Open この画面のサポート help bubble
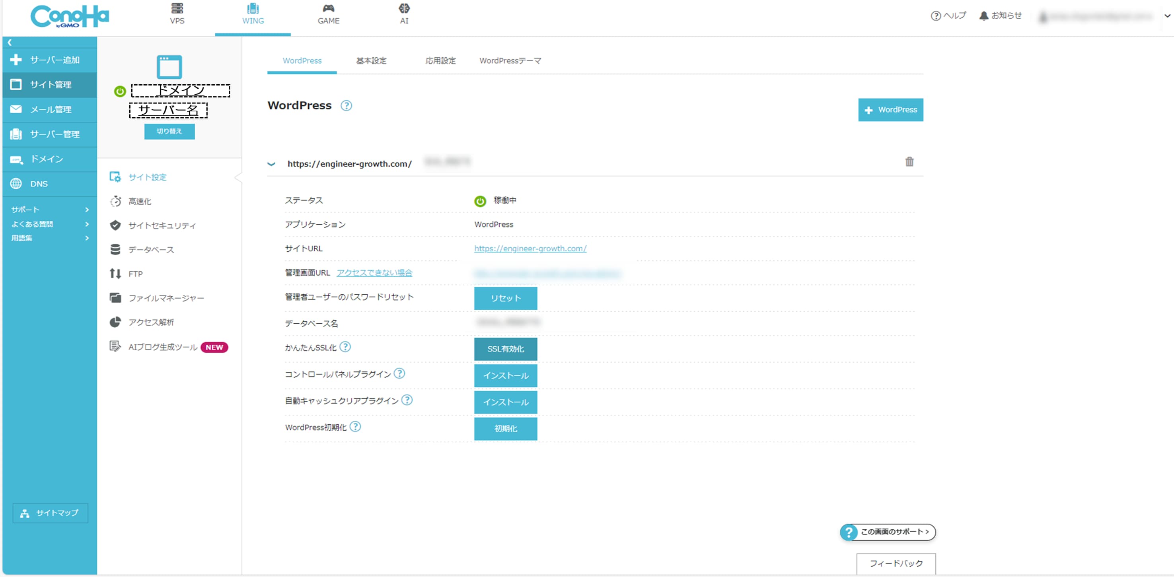The width and height of the screenshot is (1174, 577). [x=888, y=532]
